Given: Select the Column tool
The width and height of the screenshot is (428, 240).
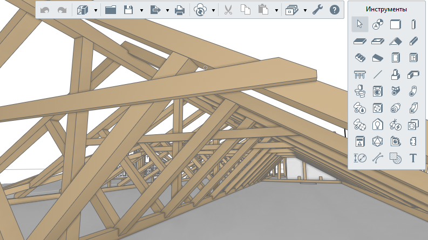Looking at the screenshot, I should [x=413, y=24].
